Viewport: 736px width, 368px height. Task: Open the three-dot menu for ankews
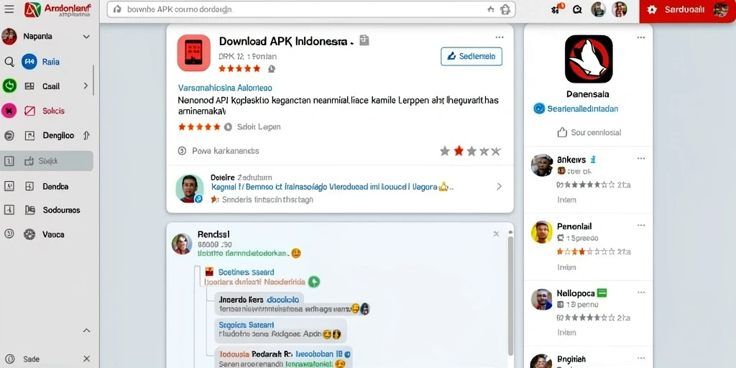click(641, 159)
